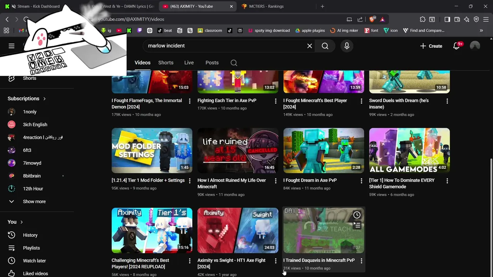This screenshot has height=277, width=493.
Task: Clear the search text with X icon
Action: click(310, 46)
